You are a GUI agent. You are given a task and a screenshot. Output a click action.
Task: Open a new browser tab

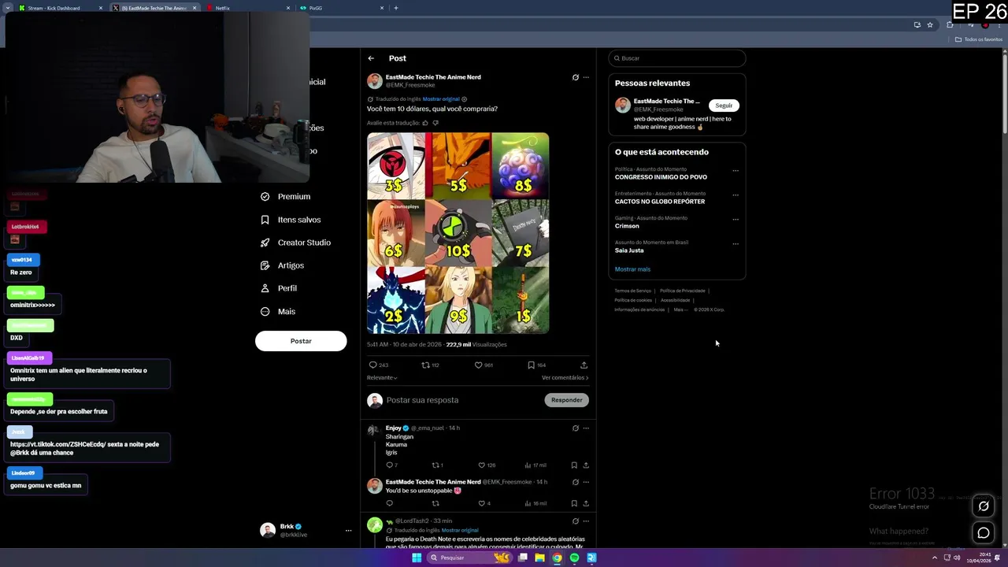point(395,8)
